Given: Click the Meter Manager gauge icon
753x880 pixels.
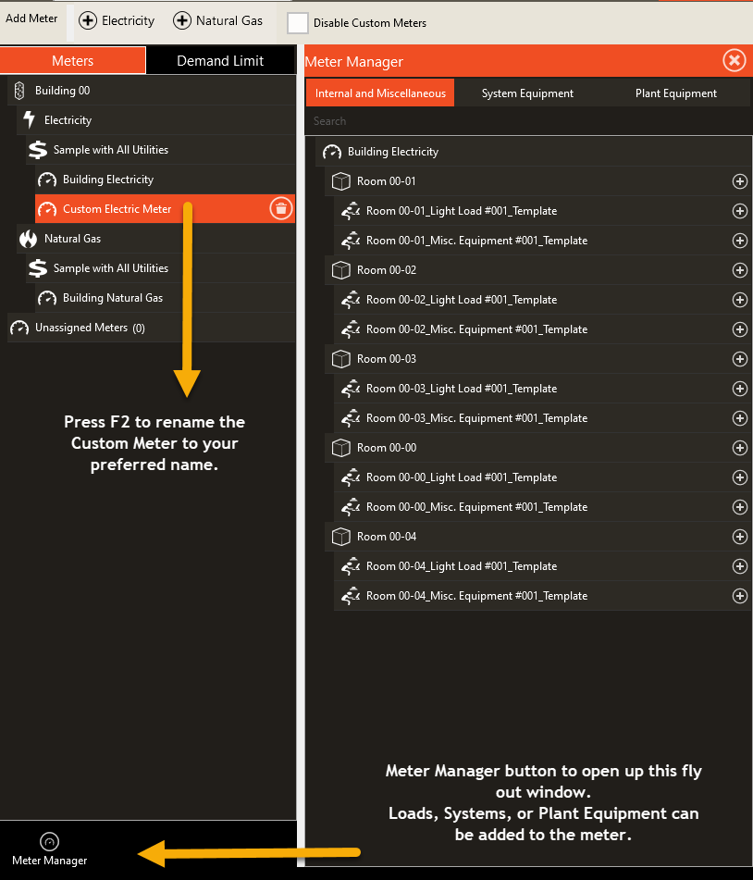Looking at the screenshot, I should 49,841.
